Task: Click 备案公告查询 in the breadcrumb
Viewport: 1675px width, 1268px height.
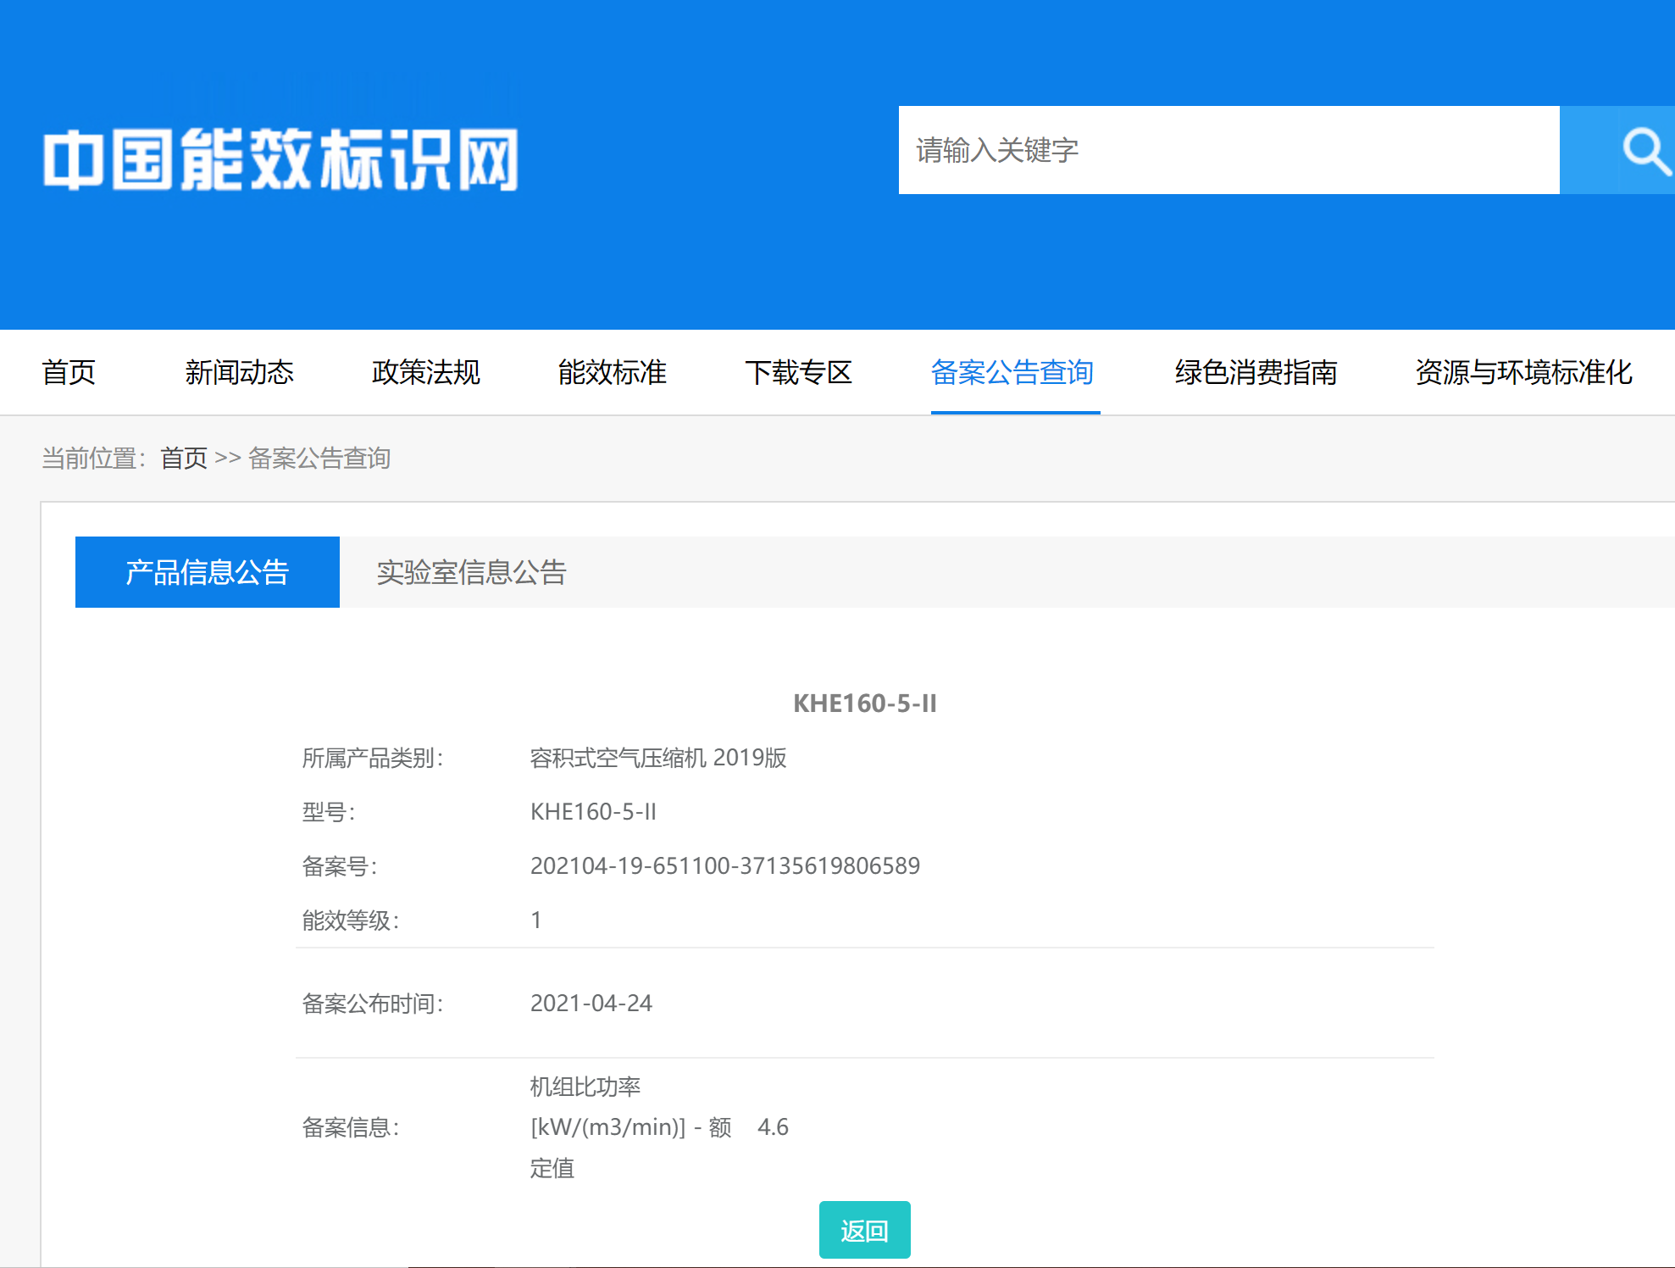Action: tap(319, 459)
